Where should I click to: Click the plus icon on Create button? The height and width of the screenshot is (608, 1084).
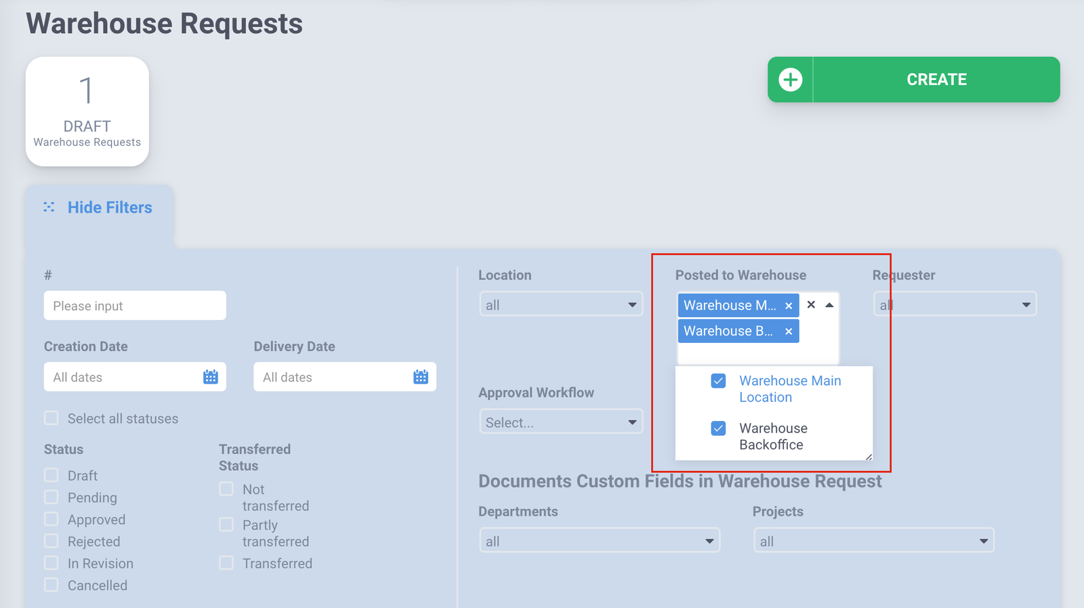coord(790,79)
